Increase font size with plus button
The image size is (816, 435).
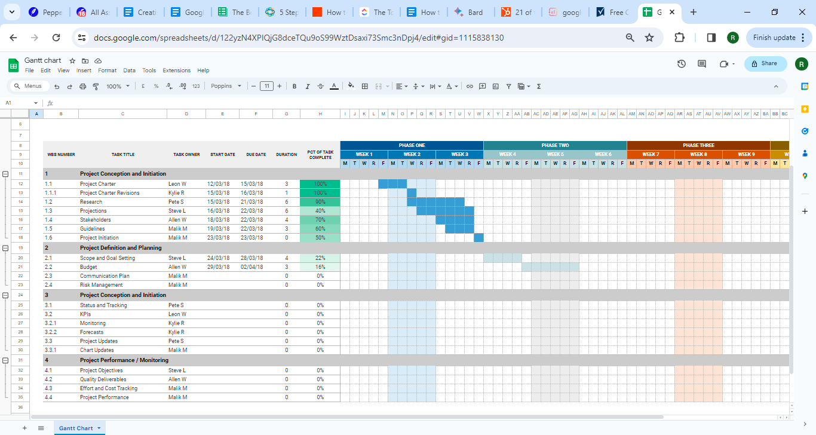click(x=280, y=86)
